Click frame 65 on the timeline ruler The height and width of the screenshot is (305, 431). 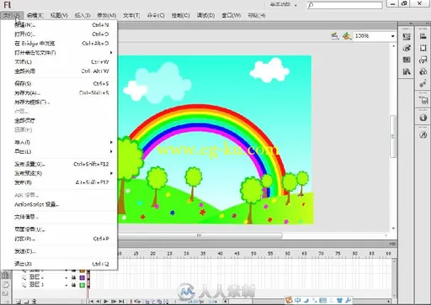(304, 253)
